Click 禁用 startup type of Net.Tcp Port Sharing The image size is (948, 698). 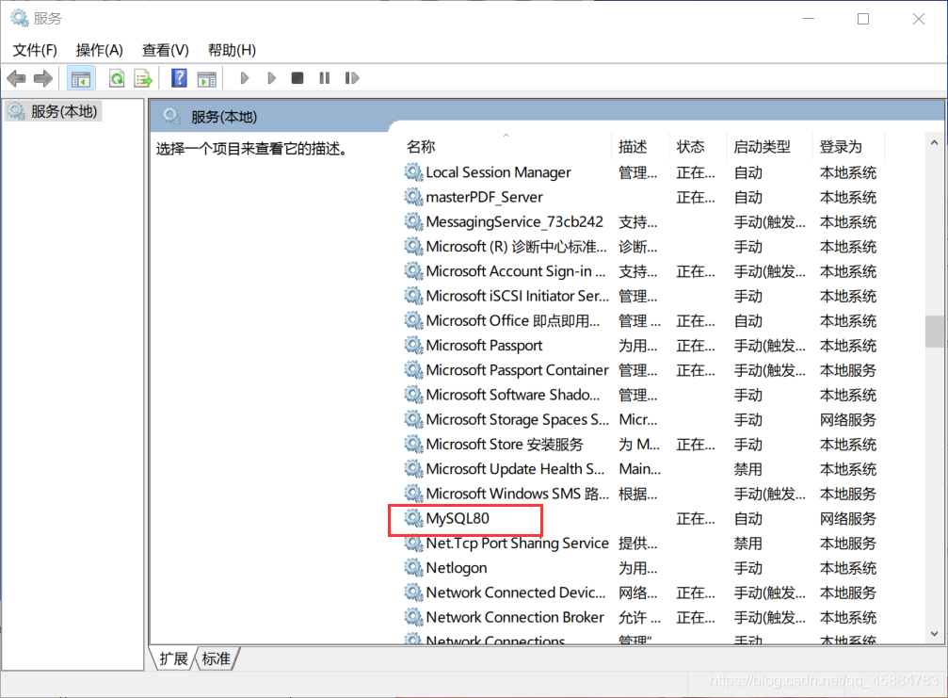coord(747,544)
